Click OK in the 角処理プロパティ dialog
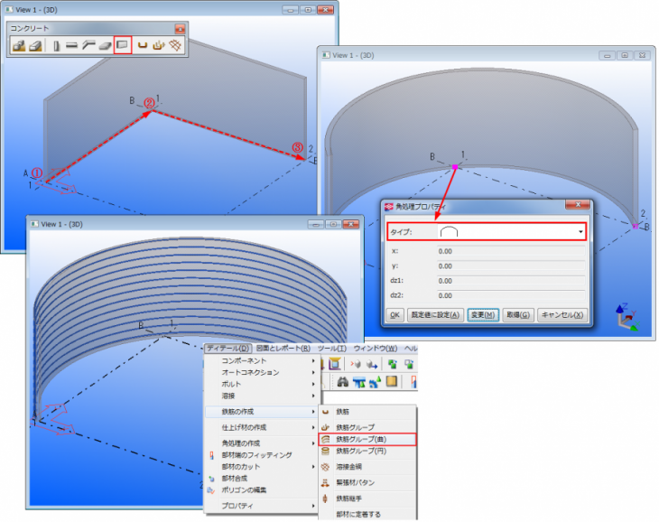 pos(394,315)
